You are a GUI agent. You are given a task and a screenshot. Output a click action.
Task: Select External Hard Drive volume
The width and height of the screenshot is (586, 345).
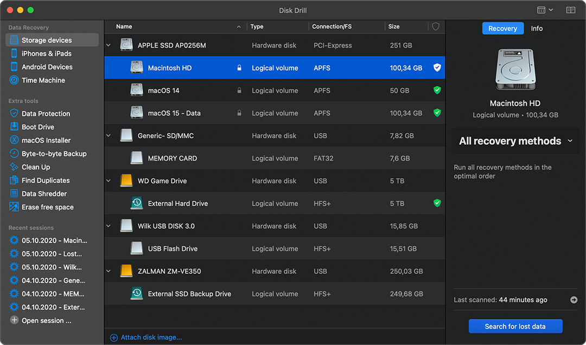click(275, 203)
